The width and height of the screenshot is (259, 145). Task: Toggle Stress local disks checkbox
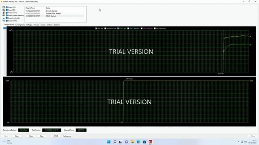[7, 18]
